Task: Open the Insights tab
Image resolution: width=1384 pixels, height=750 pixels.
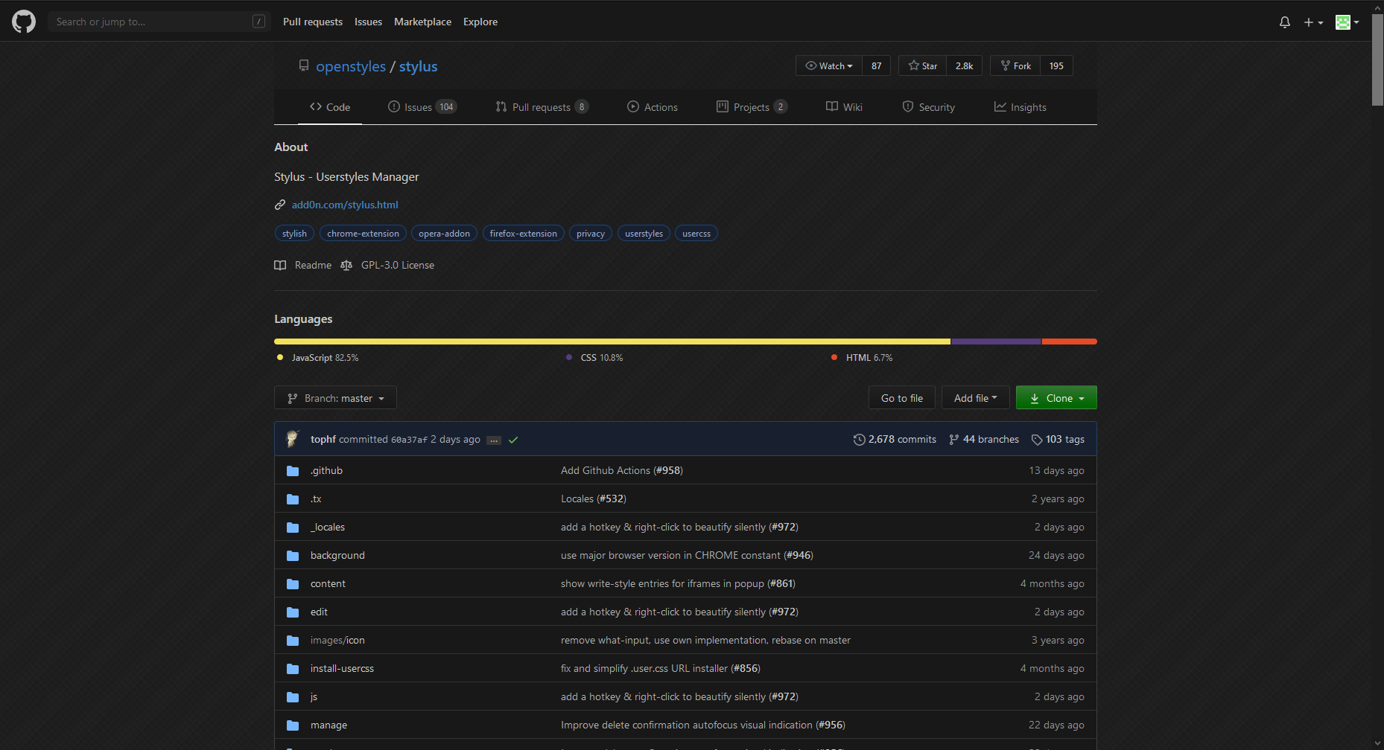Action: coord(1020,107)
